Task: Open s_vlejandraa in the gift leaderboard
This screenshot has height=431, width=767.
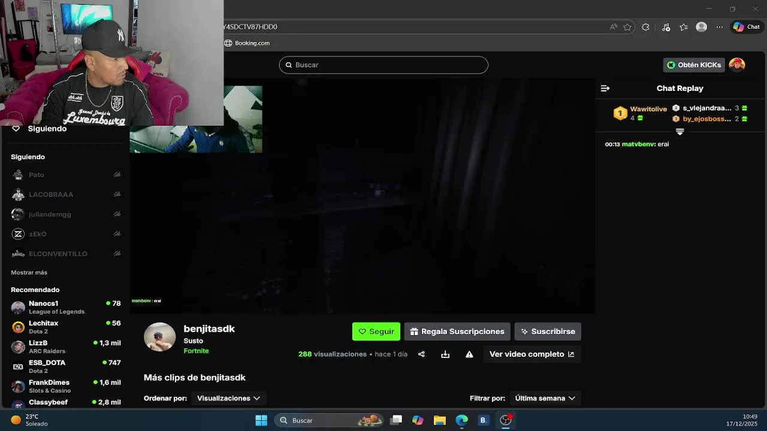Action: click(707, 108)
